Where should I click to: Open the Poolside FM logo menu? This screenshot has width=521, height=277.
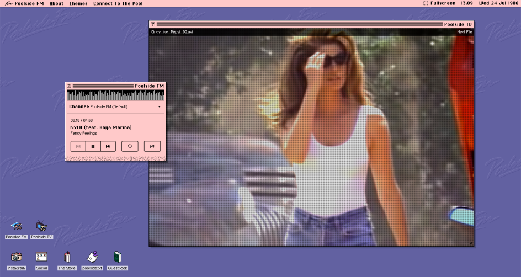coord(7,3)
